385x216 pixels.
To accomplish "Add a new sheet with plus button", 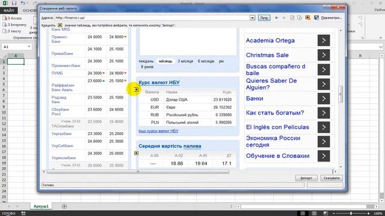I will tap(64, 206).
